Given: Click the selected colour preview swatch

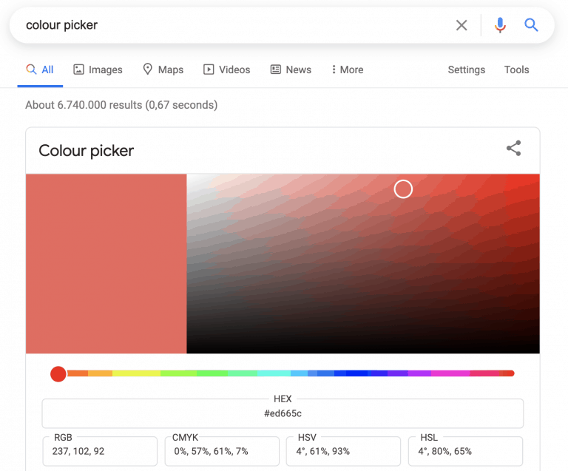Looking at the screenshot, I should click(106, 263).
